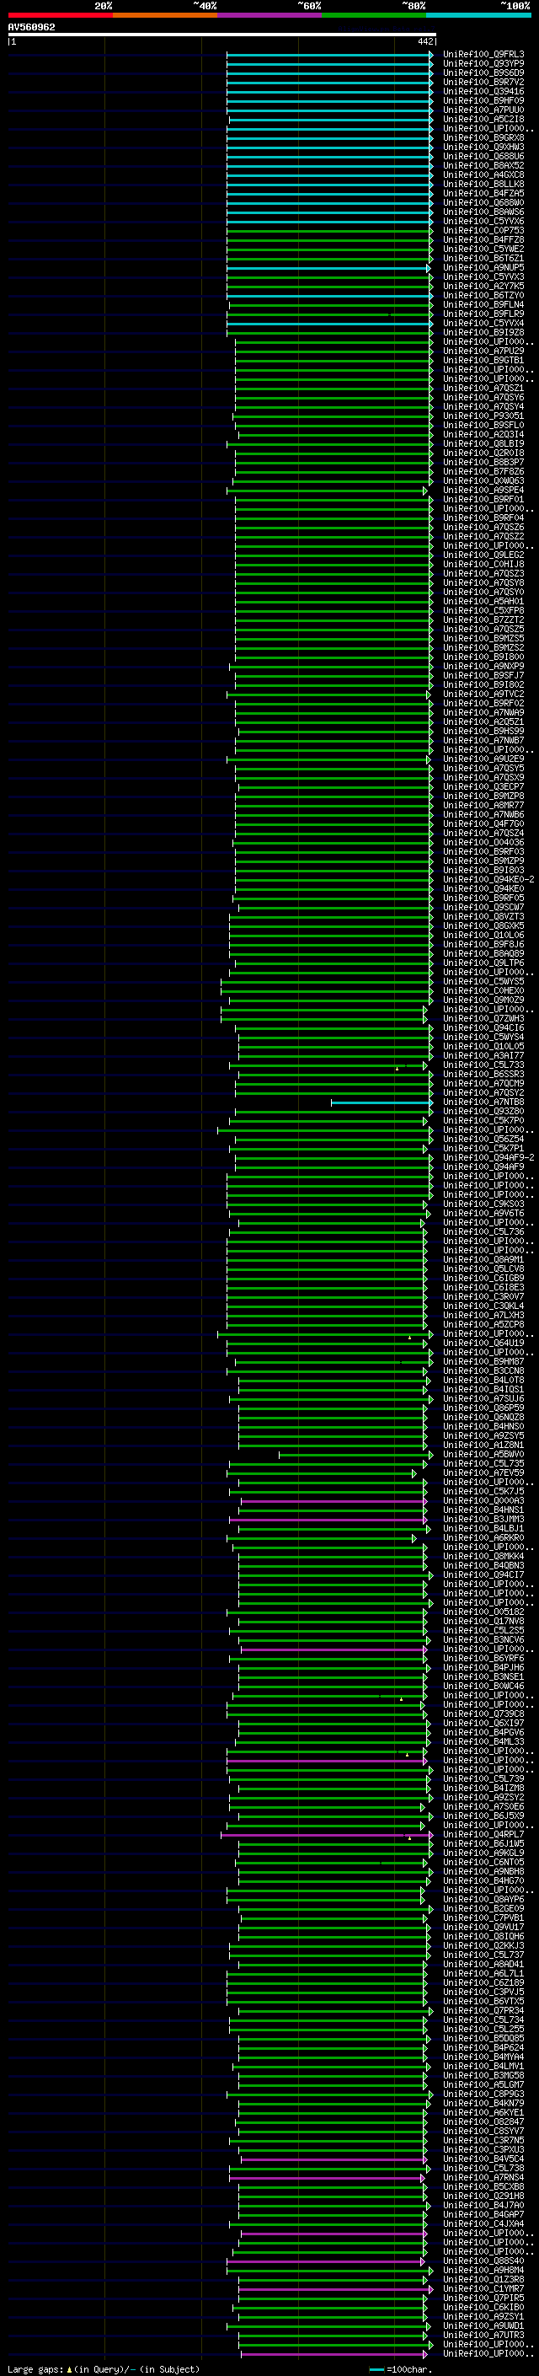The height and width of the screenshot is (2376, 539).
Task: Click the white query sequence bar
Action: (x=222, y=35)
